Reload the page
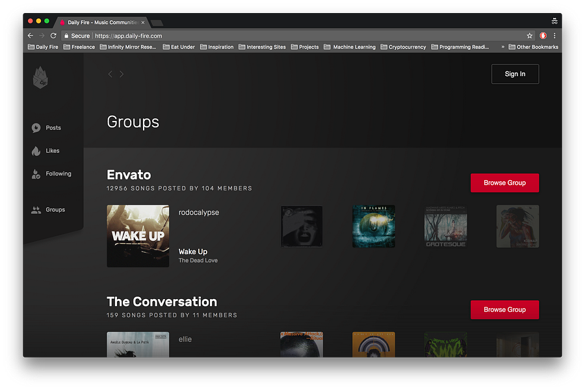Viewport: 585px width, 390px height. pyautogui.click(x=53, y=36)
